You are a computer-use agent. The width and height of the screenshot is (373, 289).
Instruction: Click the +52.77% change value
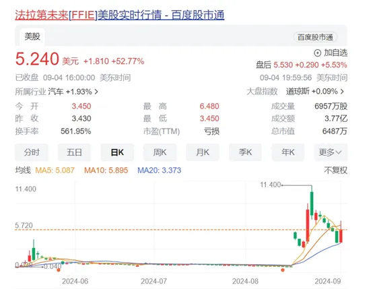pos(128,61)
